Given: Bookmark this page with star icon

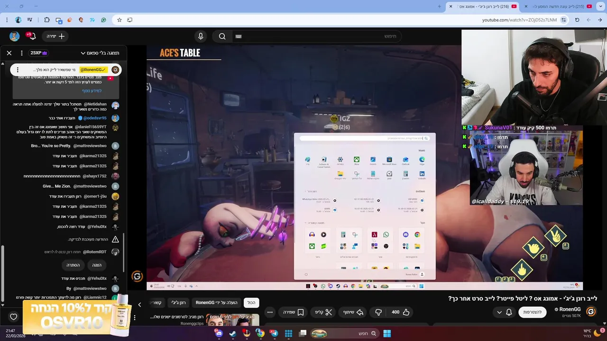Looking at the screenshot, I should point(120,20).
